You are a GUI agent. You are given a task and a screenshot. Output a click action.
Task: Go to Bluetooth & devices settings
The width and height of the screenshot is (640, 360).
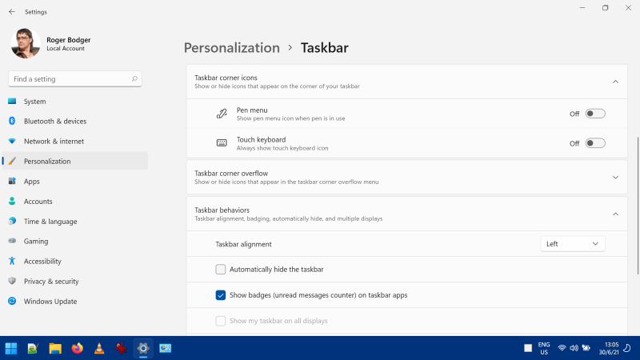pos(54,122)
